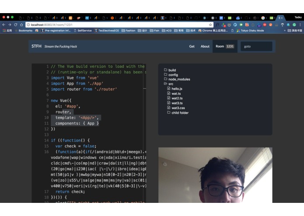Screen dimensions: 304x216
Task: Open Chrome 网上应用店 bookmark
Action: tap(213, 31)
